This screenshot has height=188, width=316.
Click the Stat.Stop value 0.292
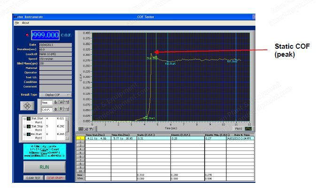point(61,127)
